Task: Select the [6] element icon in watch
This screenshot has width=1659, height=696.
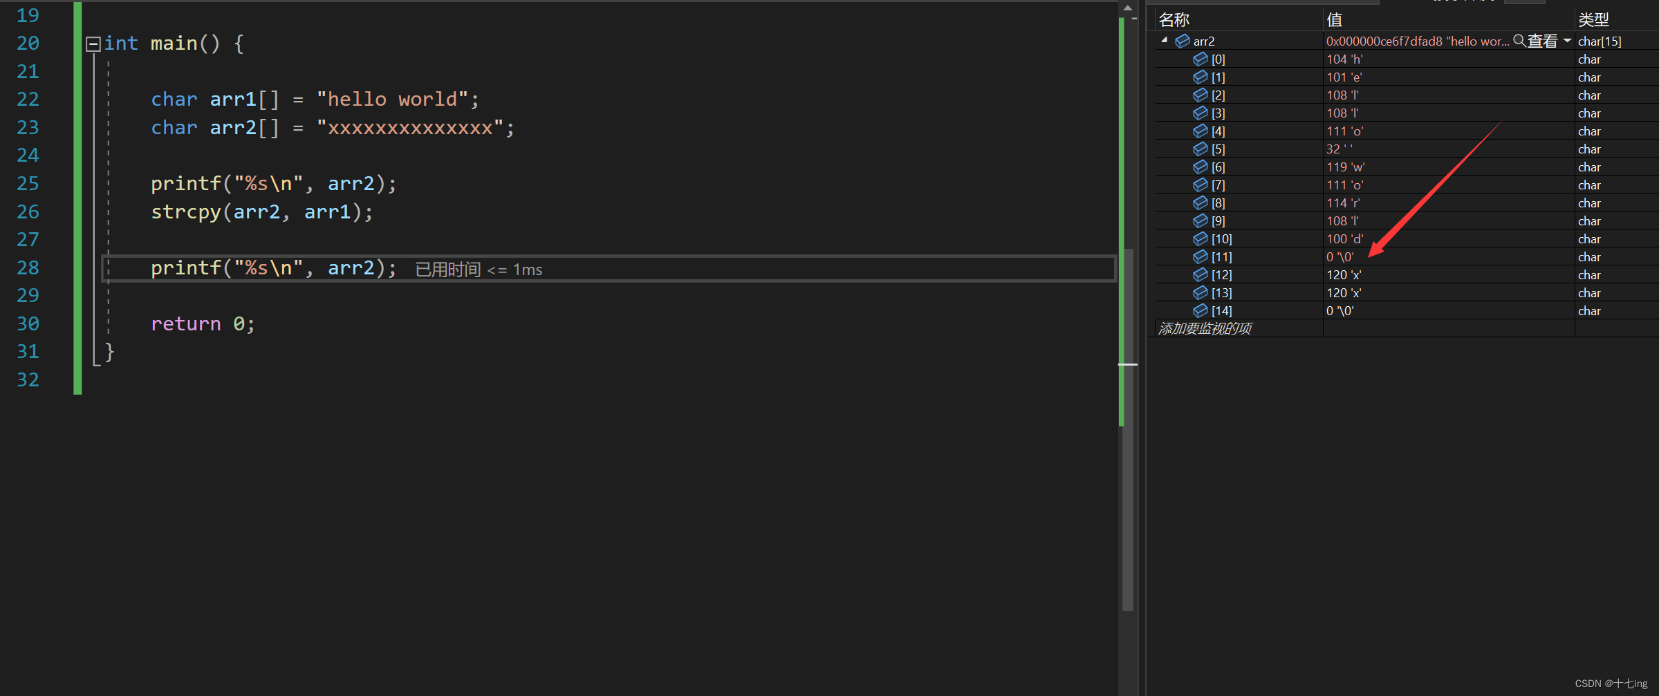Action: click(1201, 167)
